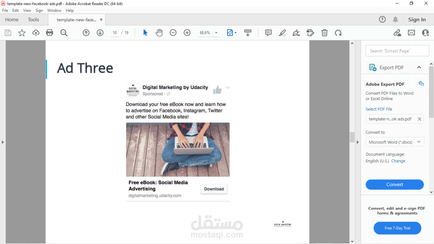Viewport: 434px width, 244px height.
Task: Switch to the Home tab
Action: 12,19
